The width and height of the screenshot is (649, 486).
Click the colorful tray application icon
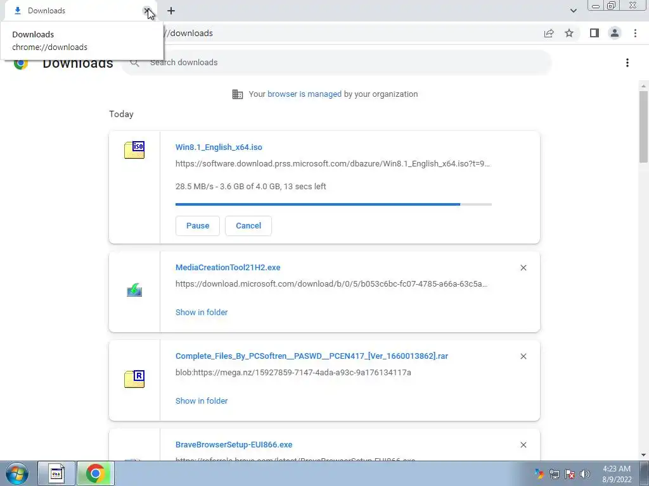[x=539, y=473]
